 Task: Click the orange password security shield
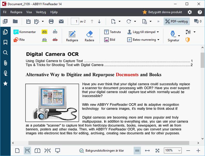[188, 40]
